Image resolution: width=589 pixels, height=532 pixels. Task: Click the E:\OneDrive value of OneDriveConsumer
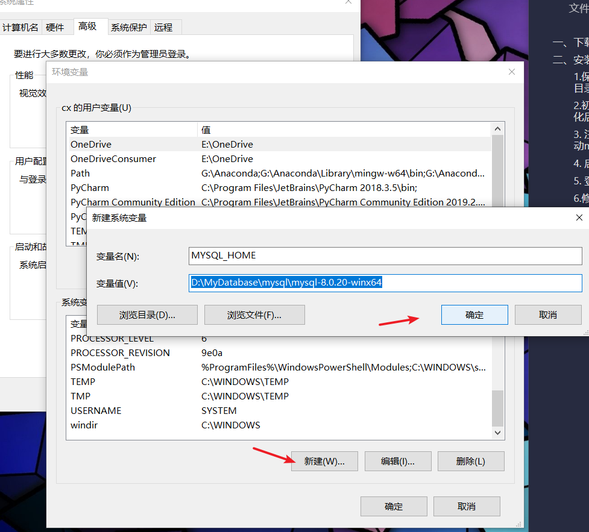coord(227,159)
